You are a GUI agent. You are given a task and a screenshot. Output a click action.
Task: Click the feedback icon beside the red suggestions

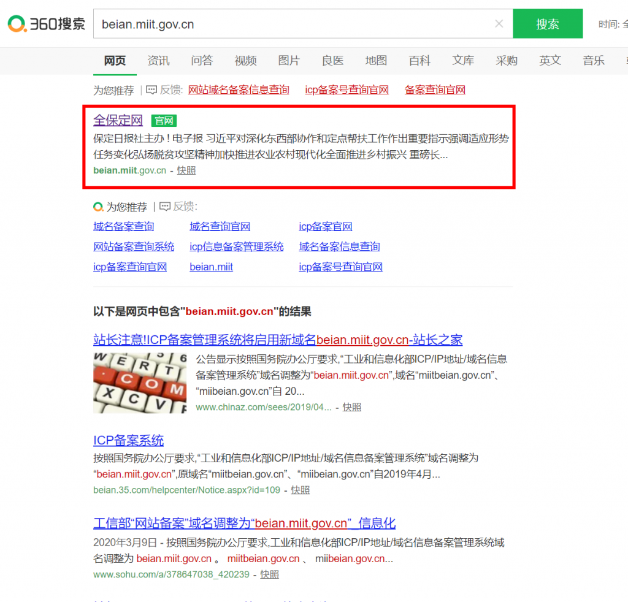[x=151, y=90]
